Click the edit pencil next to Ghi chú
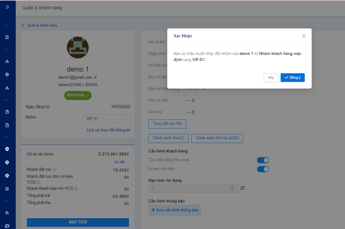Image resolution: width=345 pixels, height=229 pixels. coord(193,112)
